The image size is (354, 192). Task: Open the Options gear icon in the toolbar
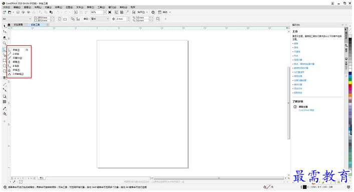click(x=153, y=12)
